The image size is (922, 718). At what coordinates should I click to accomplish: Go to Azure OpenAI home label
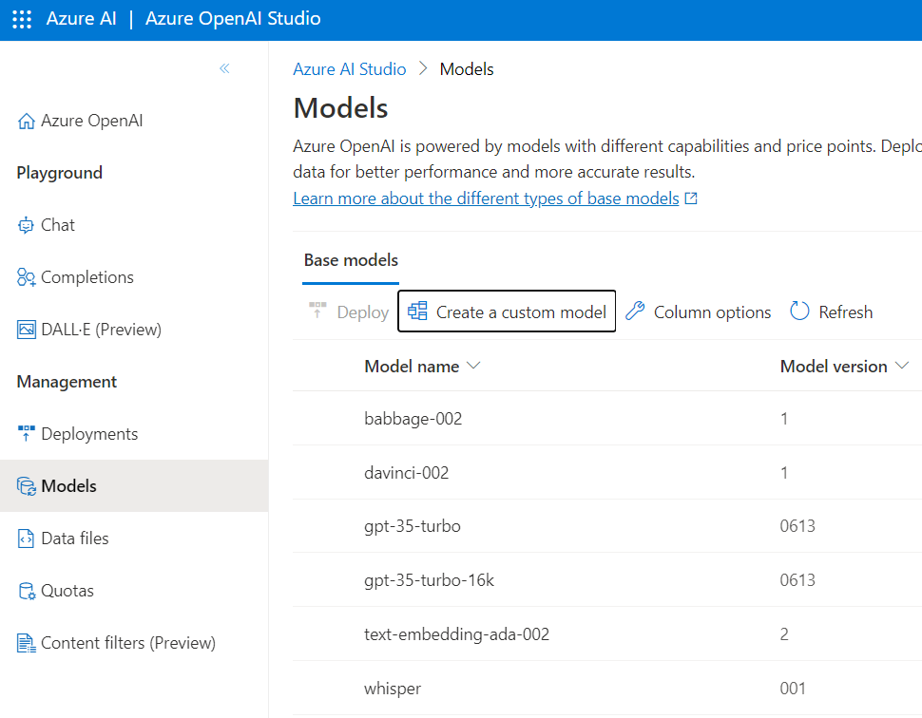[x=92, y=121]
